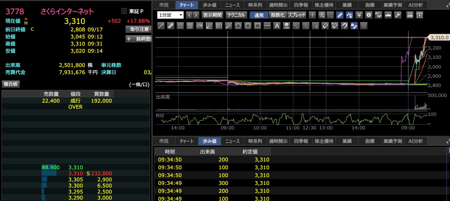Screen dimensions: 450x201
Task: Go to next chart period arrow
Action: click(x=196, y=15)
